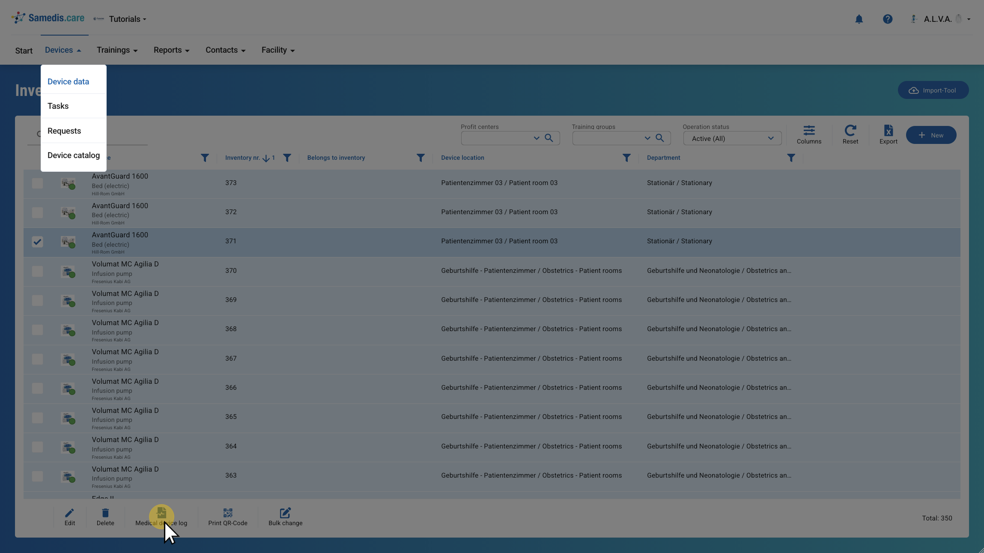The width and height of the screenshot is (984, 553).
Task: Open the Bulk change tool
Action: point(285,517)
